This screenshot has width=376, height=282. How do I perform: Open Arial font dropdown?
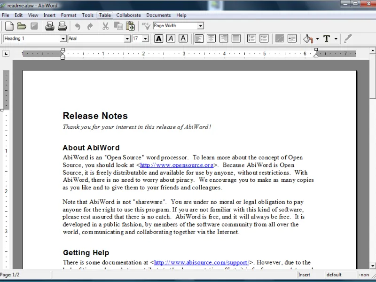pyautogui.click(x=127, y=39)
